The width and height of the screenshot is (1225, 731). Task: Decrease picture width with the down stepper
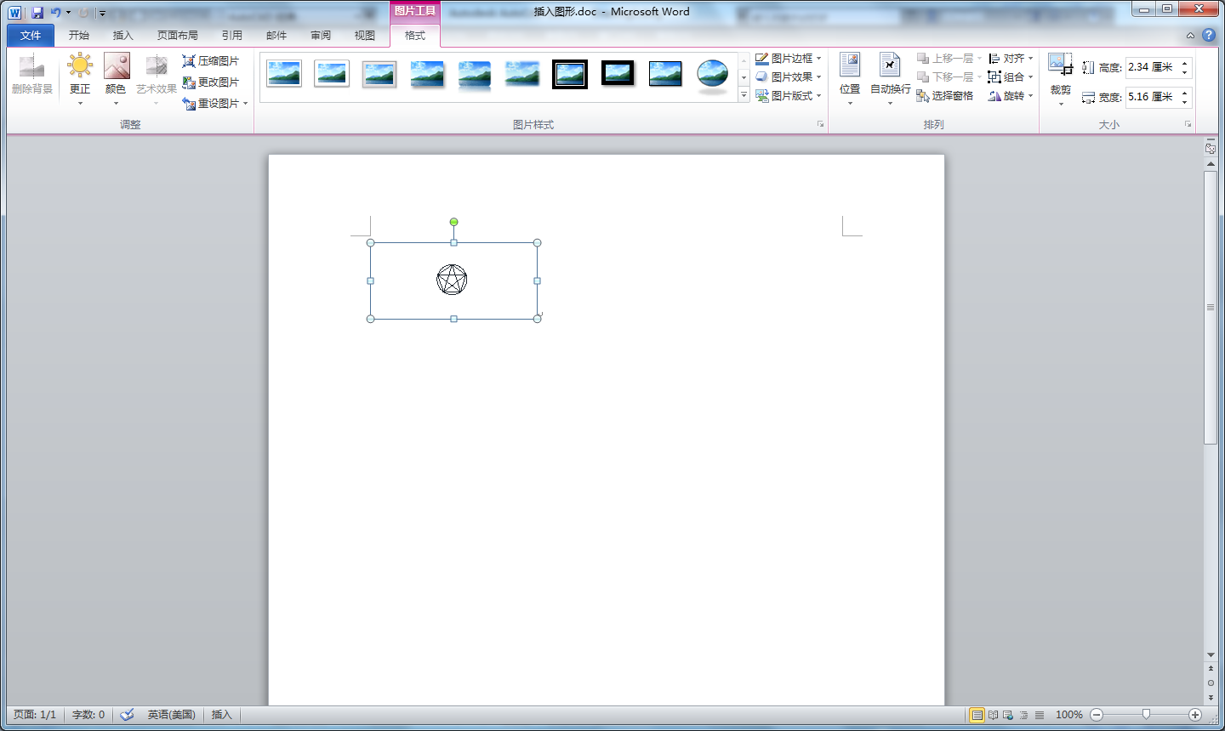[1185, 102]
